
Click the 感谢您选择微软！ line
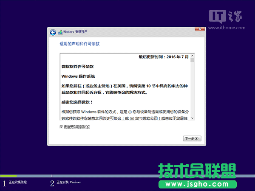(77, 102)
